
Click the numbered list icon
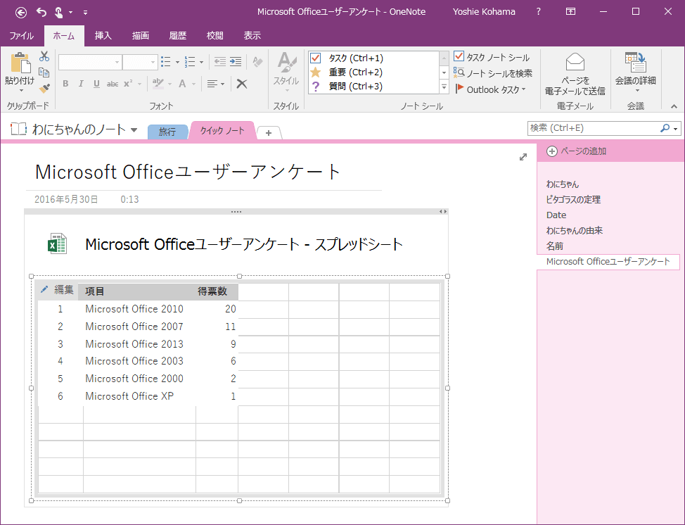pyautogui.click(x=190, y=62)
